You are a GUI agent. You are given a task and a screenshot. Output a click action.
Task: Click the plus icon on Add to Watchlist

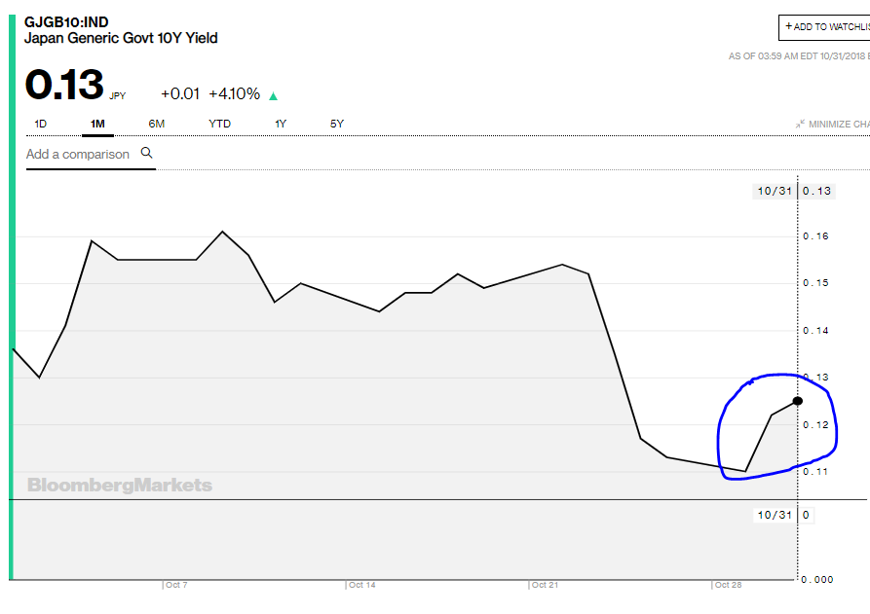click(x=789, y=26)
